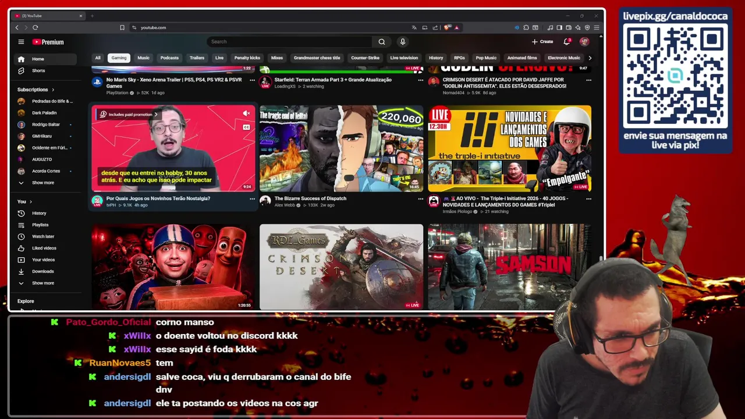The image size is (745, 419).
Task: Open the Rodrigo Baltar subscription channel
Action: click(45, 125)
